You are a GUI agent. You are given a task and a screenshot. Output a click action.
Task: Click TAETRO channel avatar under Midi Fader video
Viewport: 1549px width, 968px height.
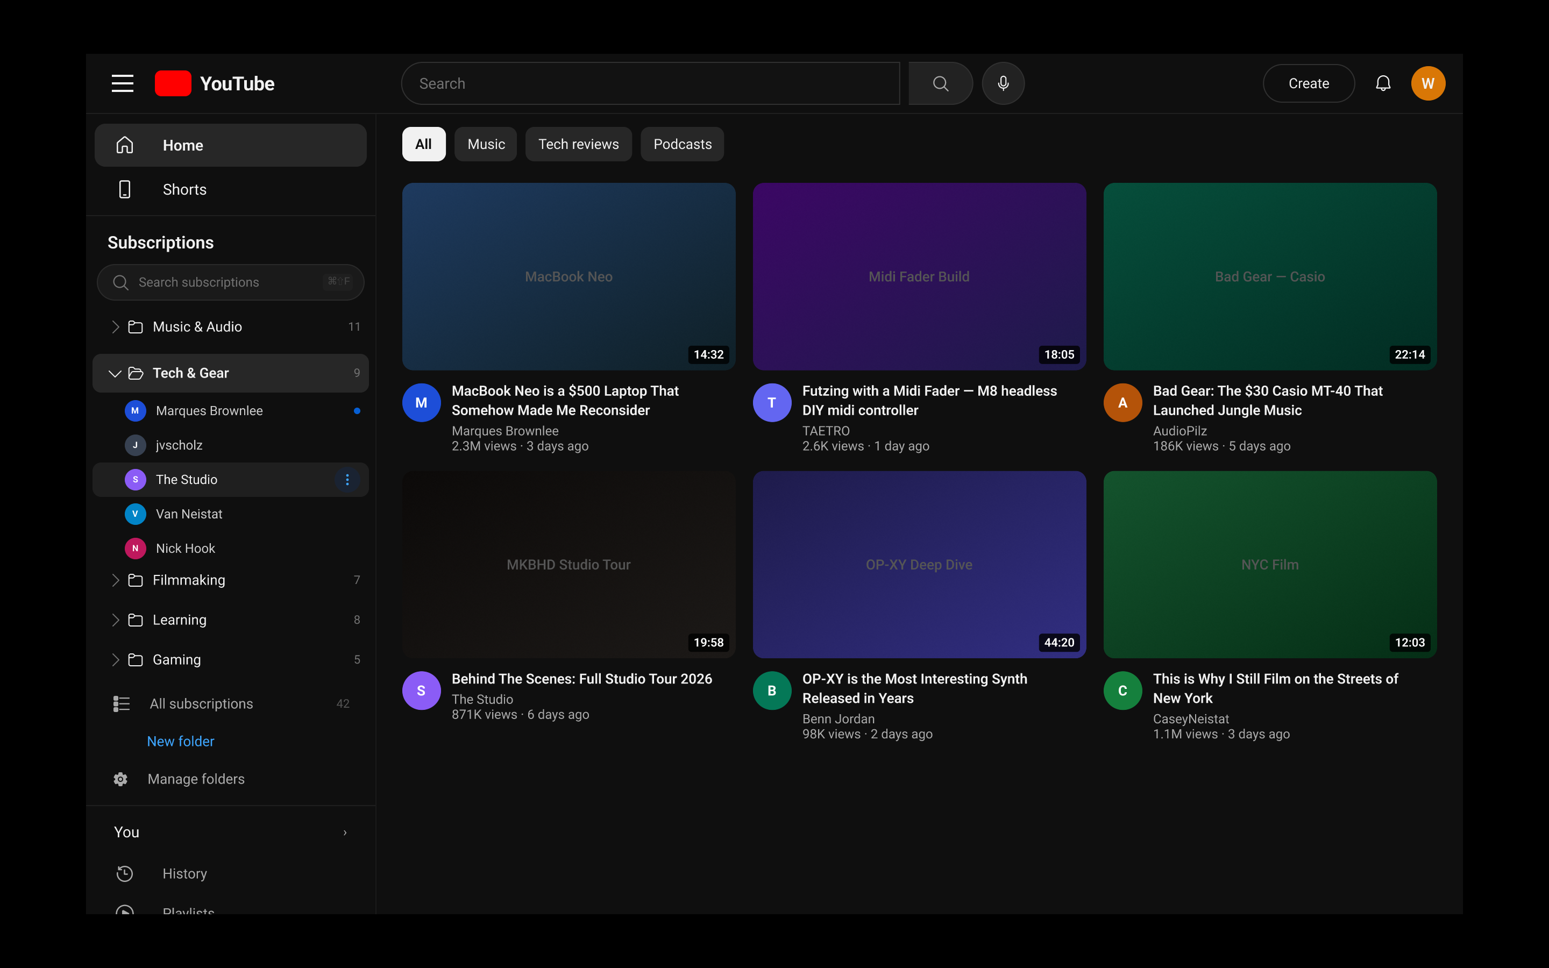[772, 403]
